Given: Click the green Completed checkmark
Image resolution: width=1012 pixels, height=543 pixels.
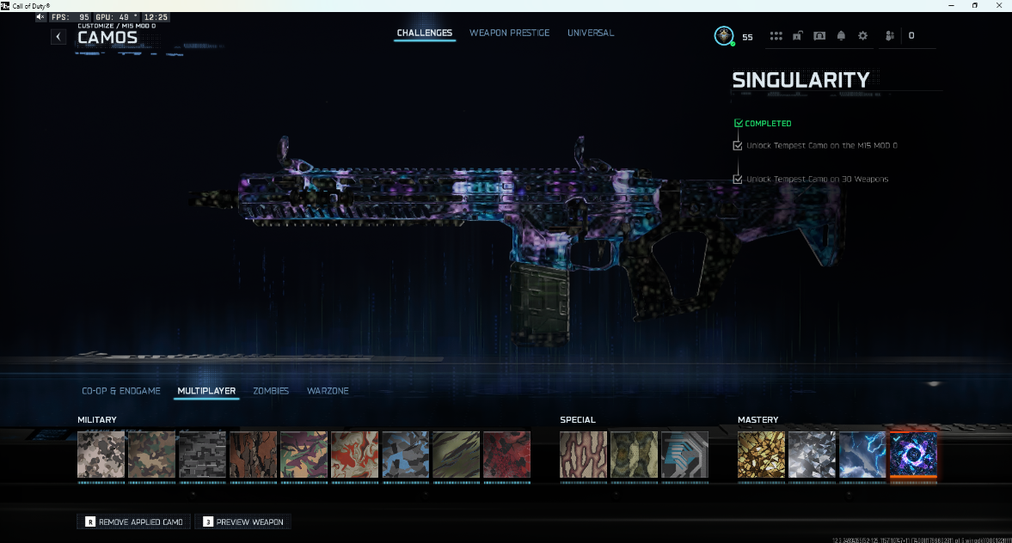Looking at the screenshot, I should (739, 123).
